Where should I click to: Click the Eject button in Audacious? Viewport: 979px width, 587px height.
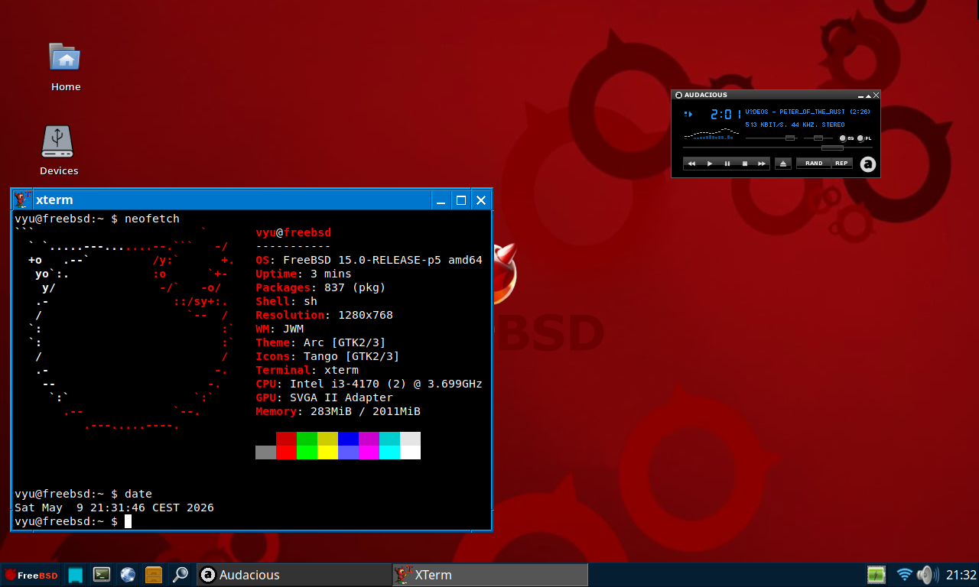pos(782,164)
